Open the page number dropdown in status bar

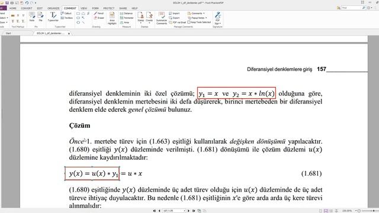click(x=184, y=211)
